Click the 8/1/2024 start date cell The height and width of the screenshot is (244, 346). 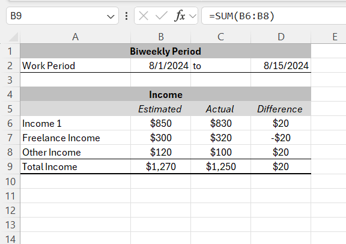pyautogui.click(x=160, y=66)
